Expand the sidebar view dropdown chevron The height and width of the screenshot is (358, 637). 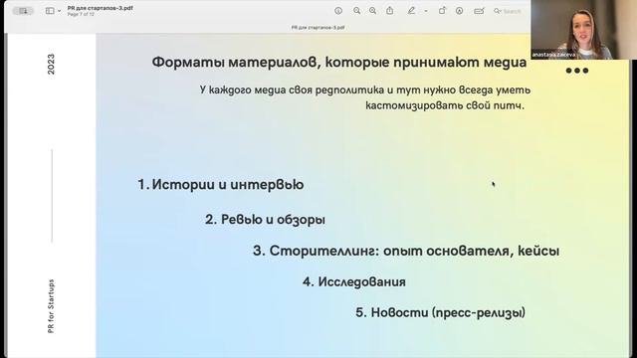60,11
